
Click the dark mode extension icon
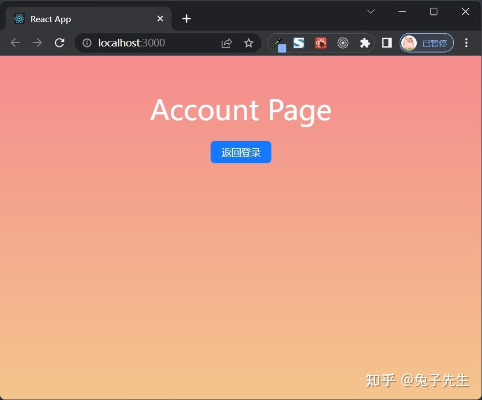point(386,43)
